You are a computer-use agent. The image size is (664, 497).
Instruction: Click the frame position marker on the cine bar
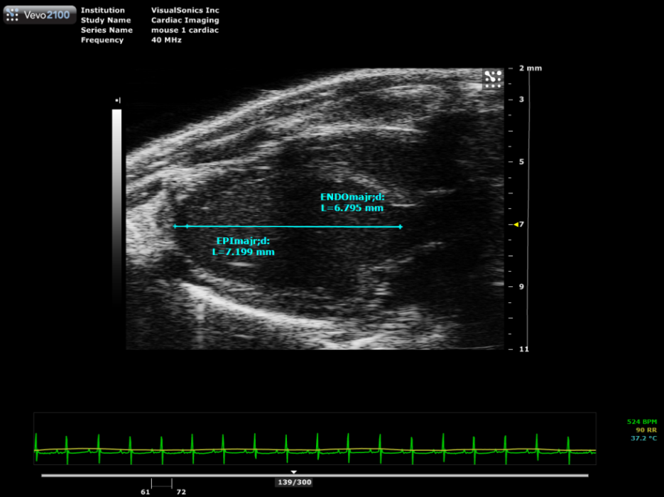pyautogui.click(x=293, y=471)
